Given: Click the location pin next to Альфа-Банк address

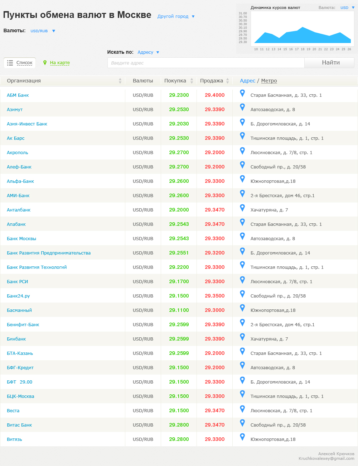Looking at the screenshot, I should tap(242, 179).
